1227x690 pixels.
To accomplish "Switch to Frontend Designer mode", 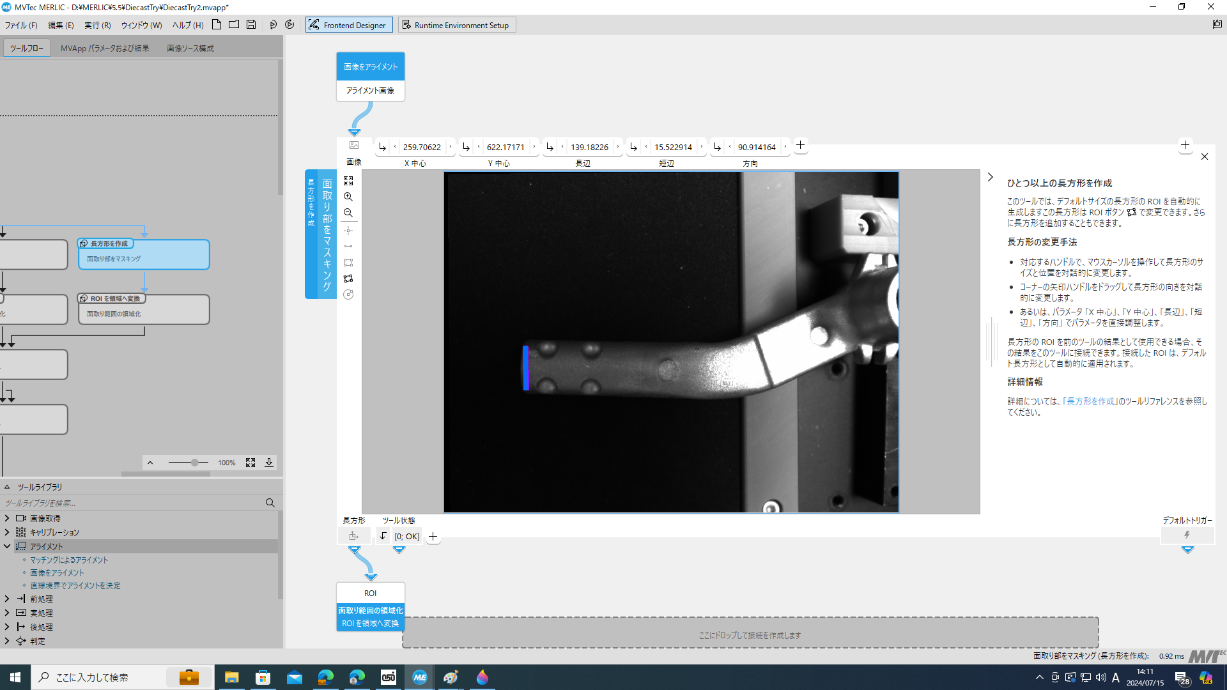I will [x=349, y=25].
